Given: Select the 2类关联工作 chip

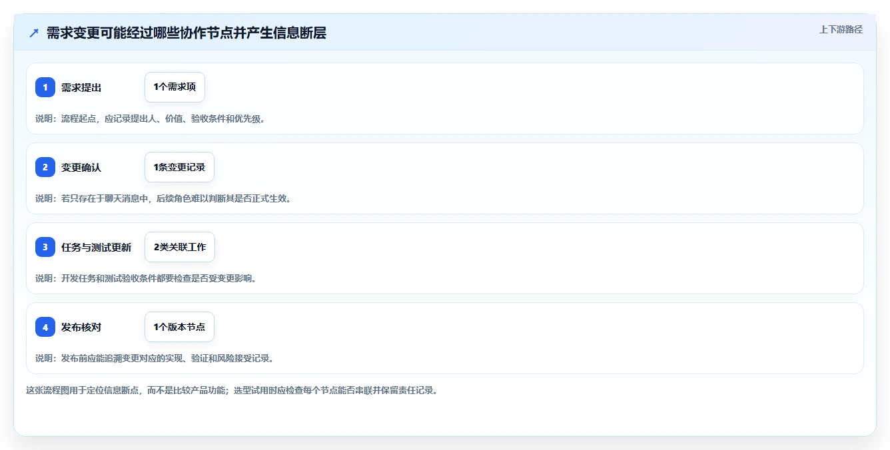Looking at the screenshot, I should click(180, 247).
